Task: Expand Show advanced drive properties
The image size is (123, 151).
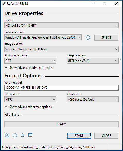Action: click(29, 68)
